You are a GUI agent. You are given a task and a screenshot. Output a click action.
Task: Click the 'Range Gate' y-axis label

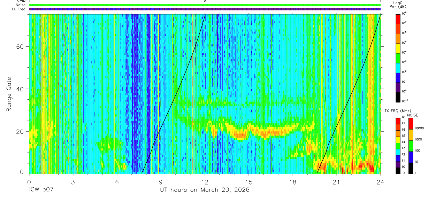[x=9, y=94]
